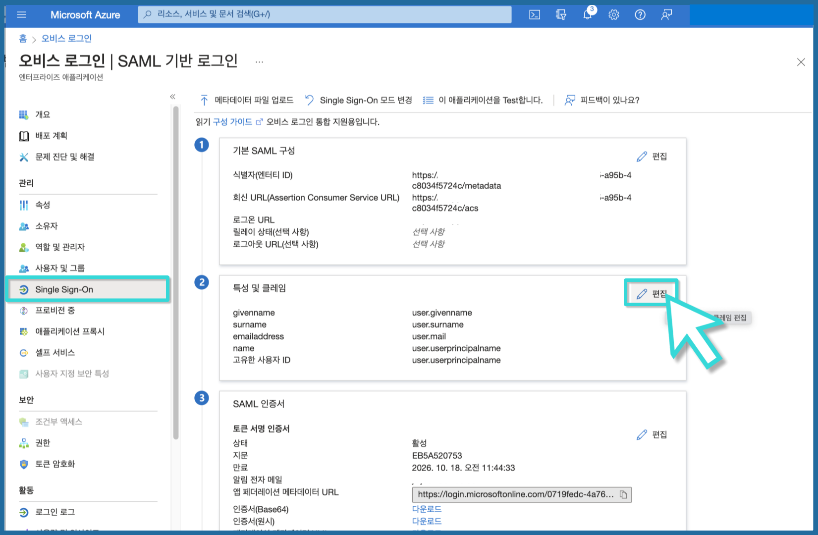Open the help question mark icon
This screenshot has height=535, width=818.
pos(640,15)
